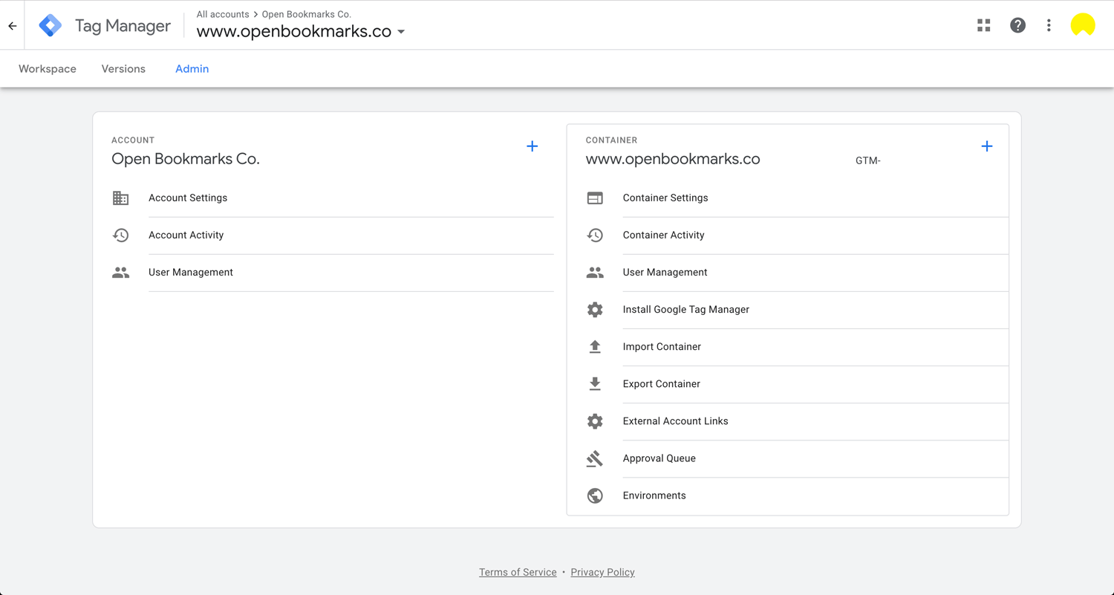Click the Environments globe icon
1114x595 pixels.
595,495
